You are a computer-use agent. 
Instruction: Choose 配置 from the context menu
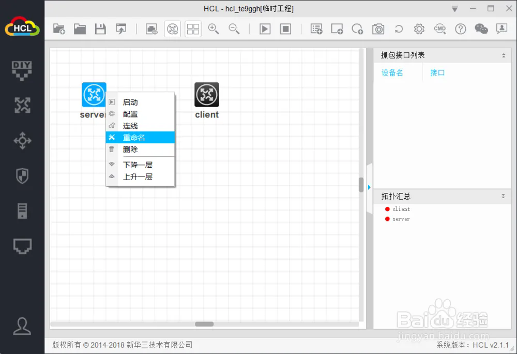(x=140, y=114)
